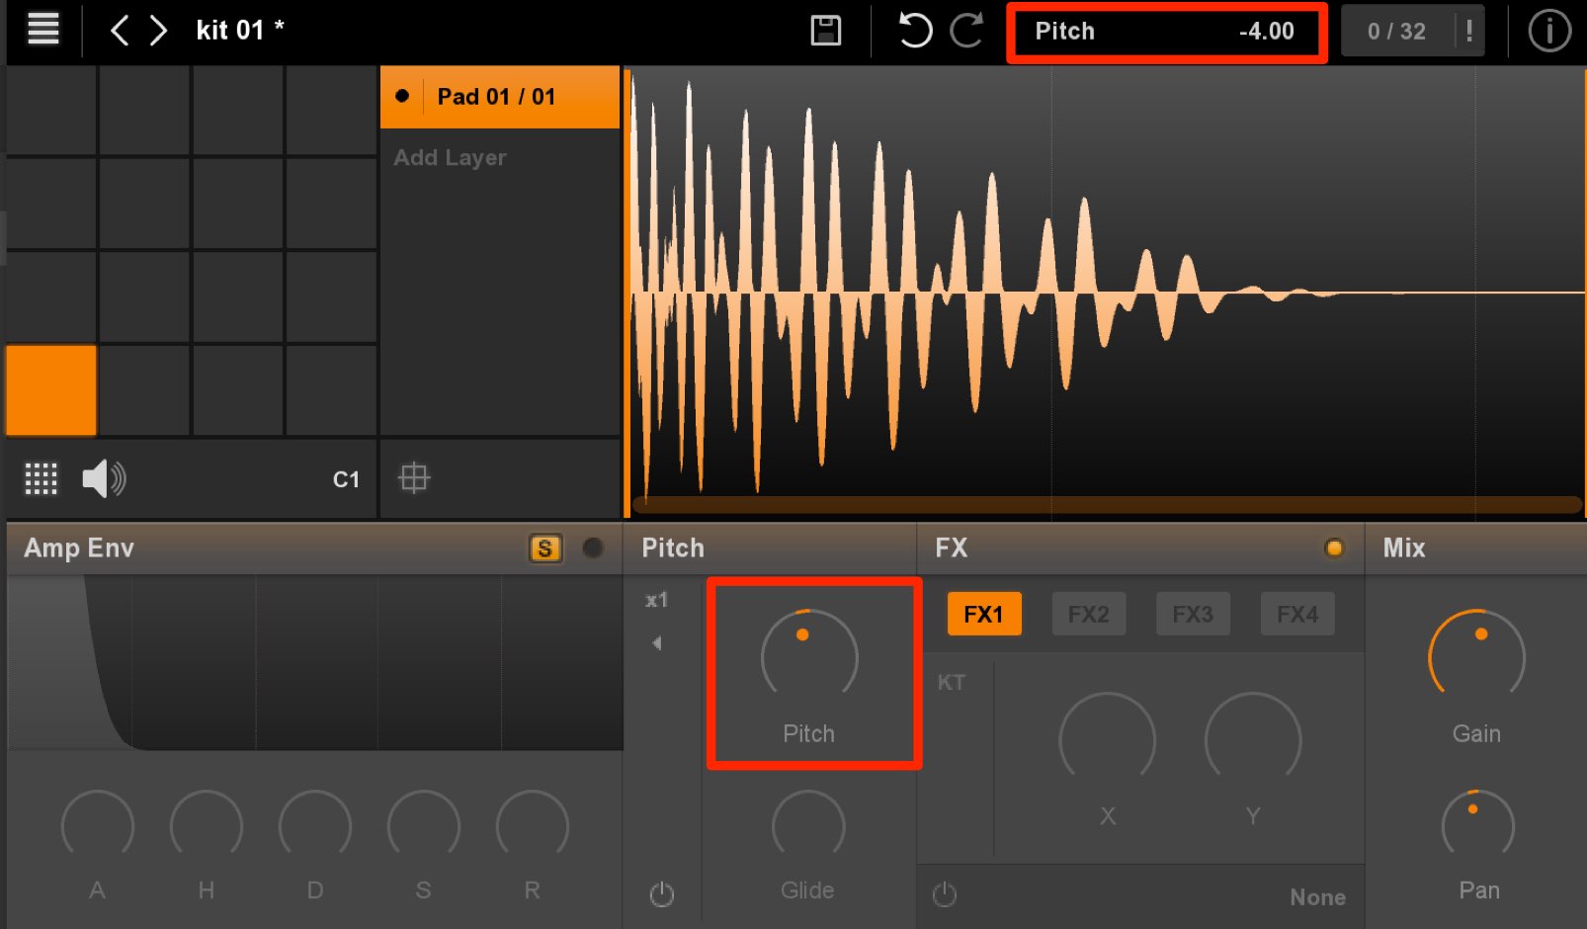Click the Pan knob
This screenshot has width=1587, height=929.
point(1477,824)
